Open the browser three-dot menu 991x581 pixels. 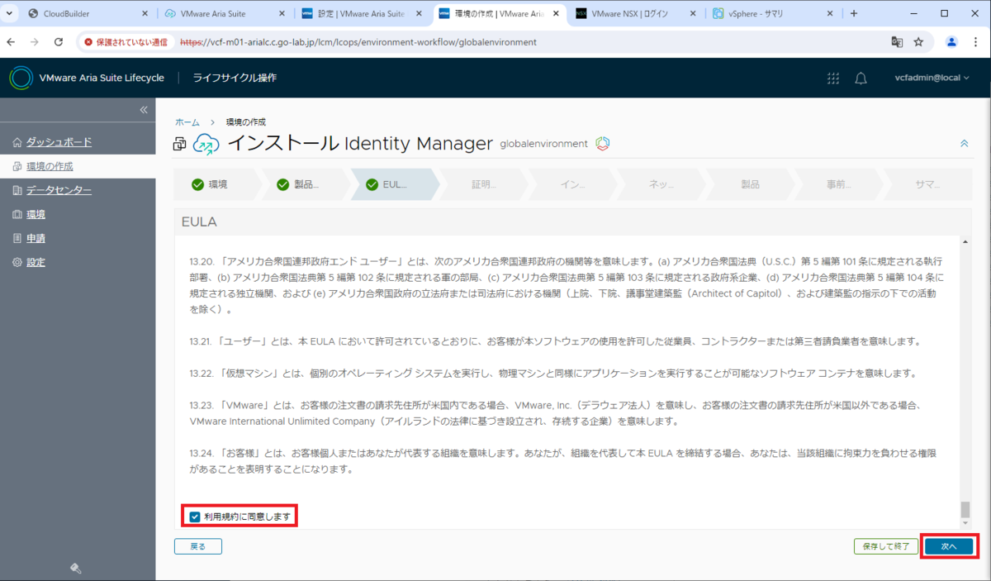976,41
